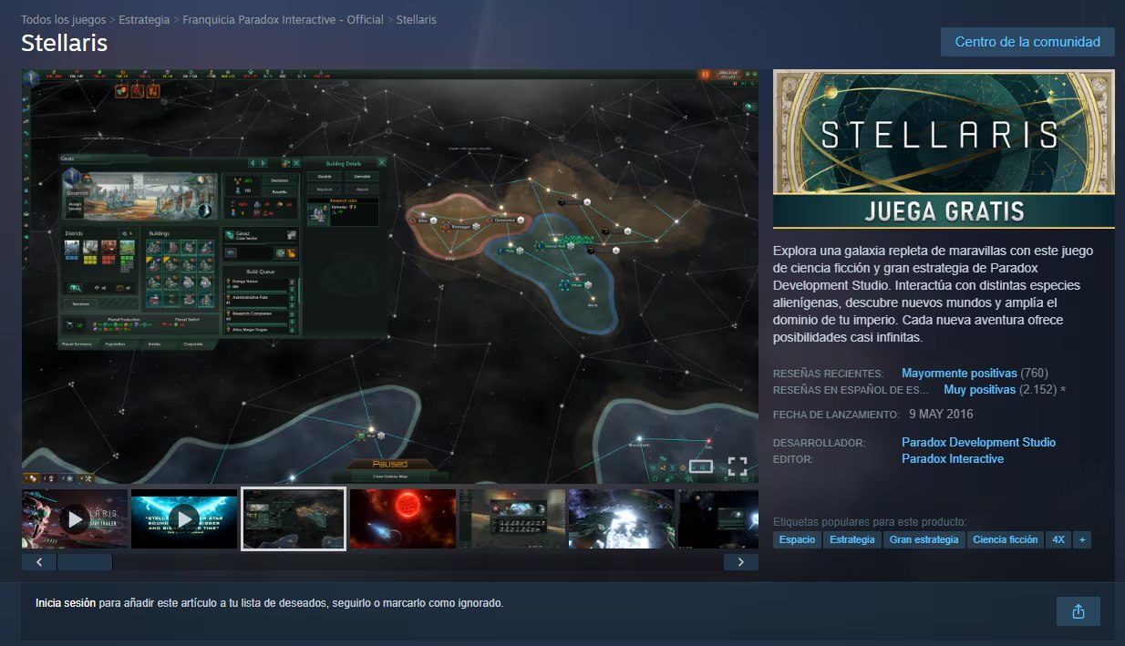Select the Espacio tag
Screen dimensions: 1125x646
[x=798, y=539]
